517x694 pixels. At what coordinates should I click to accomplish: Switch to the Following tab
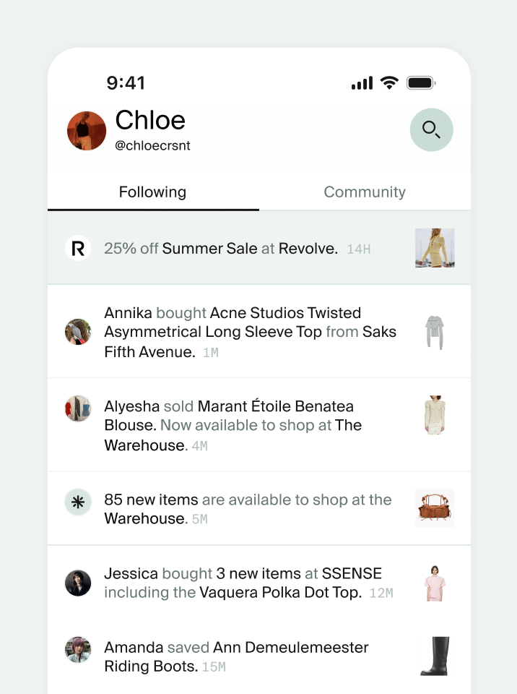[152, 192]
